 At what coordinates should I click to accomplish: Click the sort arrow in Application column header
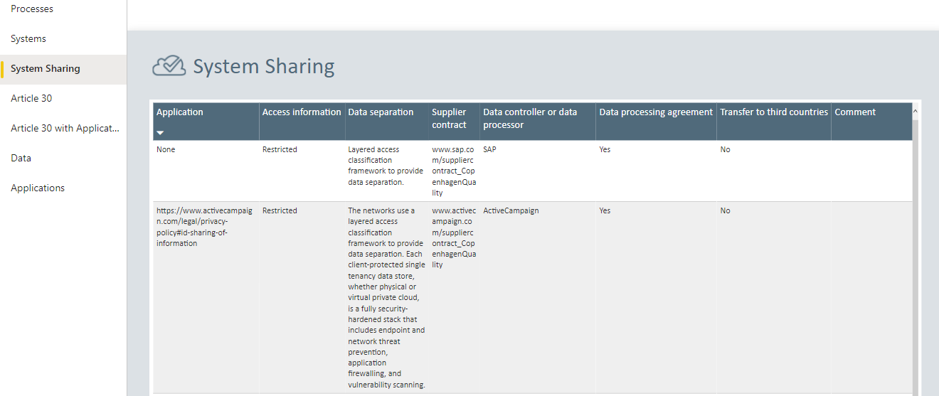coord(160,133)
